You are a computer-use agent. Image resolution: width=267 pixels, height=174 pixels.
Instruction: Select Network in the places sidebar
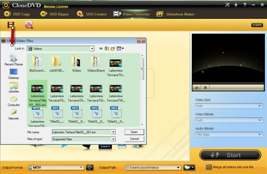pyautogui.click(x=14, y=115)
